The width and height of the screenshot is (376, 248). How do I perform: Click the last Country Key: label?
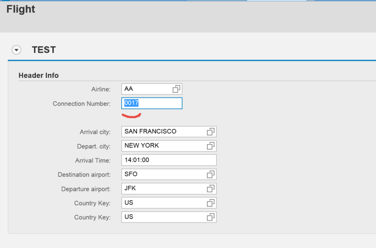[x=92, y=217]
